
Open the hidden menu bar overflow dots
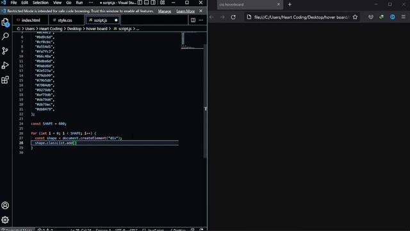point(91,3)
